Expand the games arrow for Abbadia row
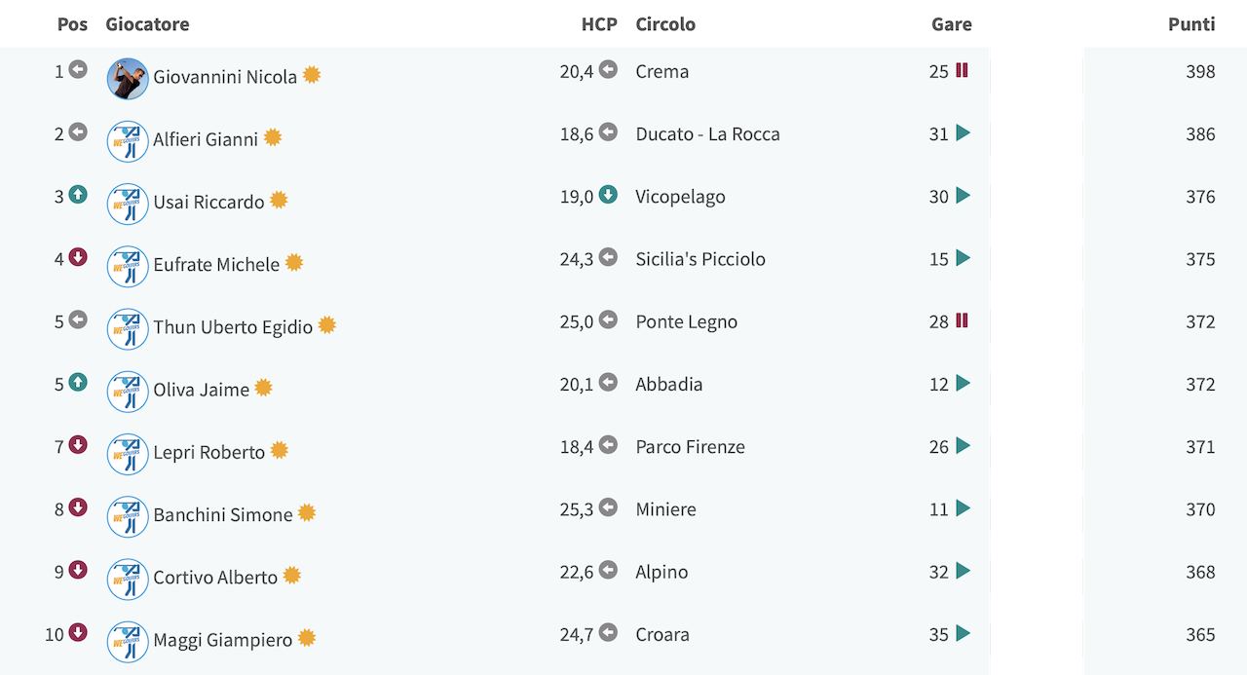1247x675 pixels. (x=964, y=384)
